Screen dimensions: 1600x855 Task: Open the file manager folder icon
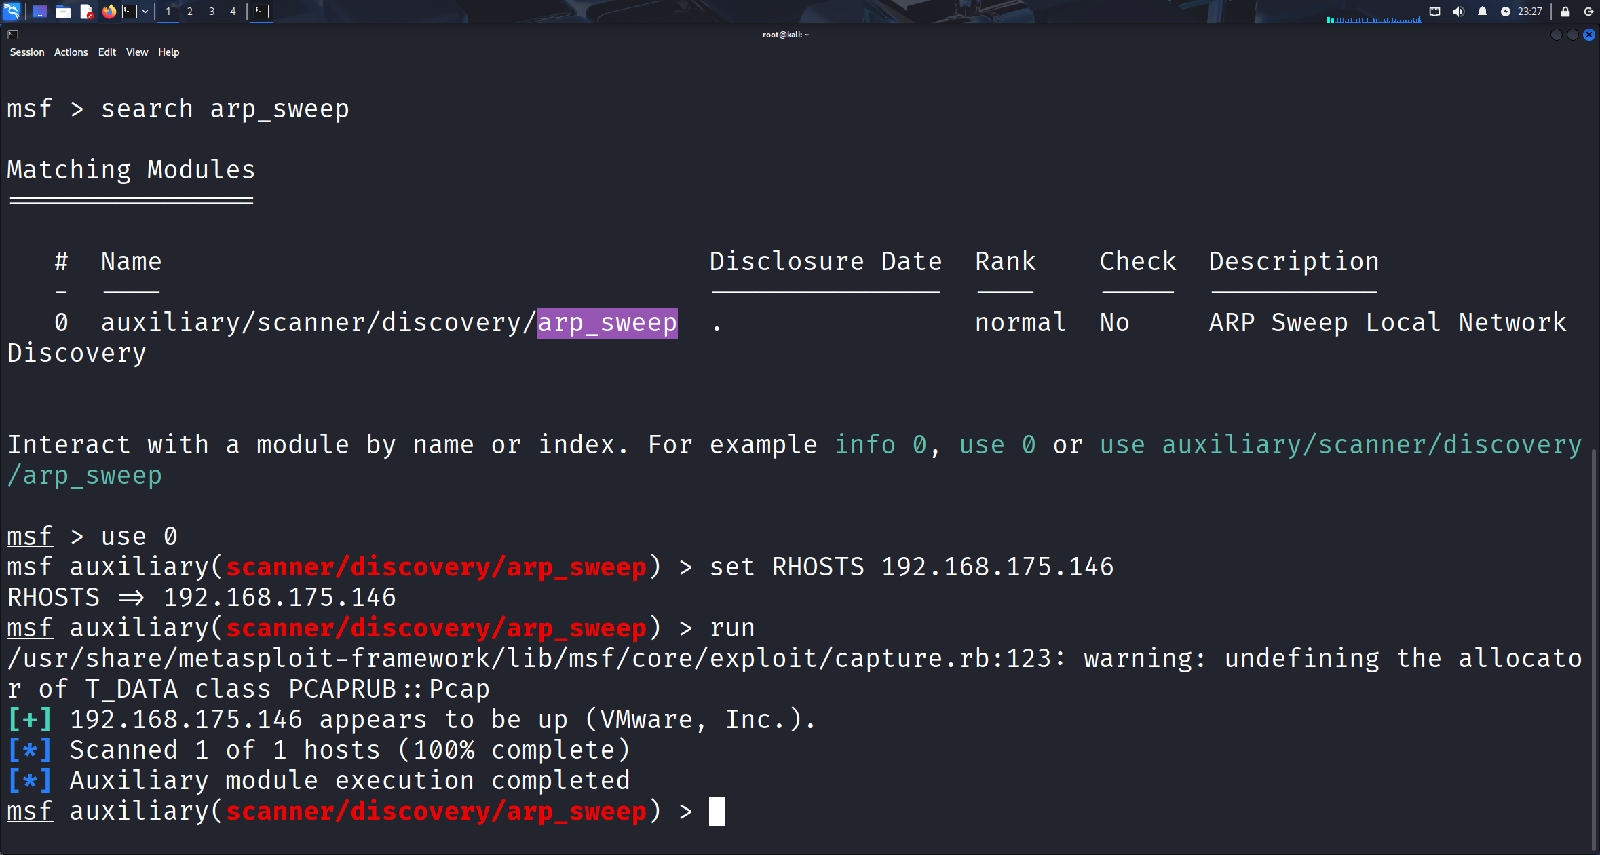(x=62, y=11)
